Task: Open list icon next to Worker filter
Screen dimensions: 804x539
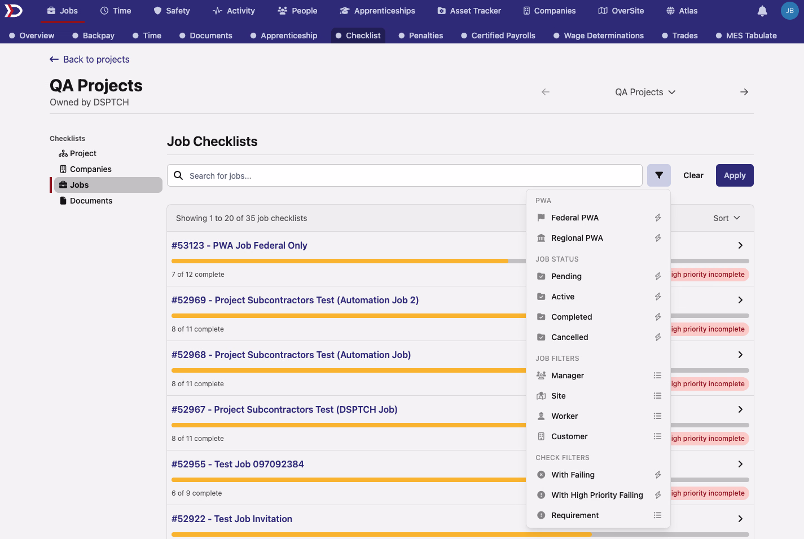Action: 657,416
